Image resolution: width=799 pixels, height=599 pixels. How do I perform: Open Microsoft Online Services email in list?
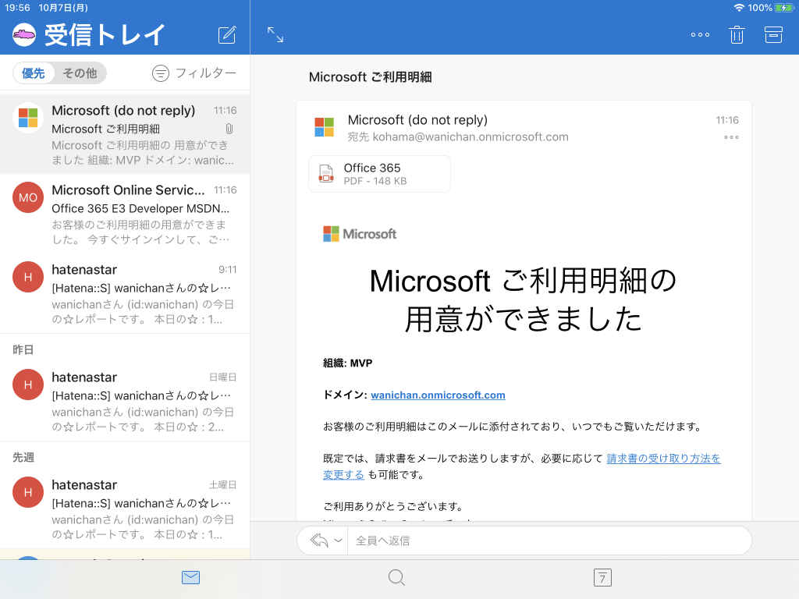tap(125, 214)
